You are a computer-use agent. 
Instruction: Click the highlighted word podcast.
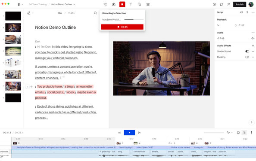(x=41, y=98)
